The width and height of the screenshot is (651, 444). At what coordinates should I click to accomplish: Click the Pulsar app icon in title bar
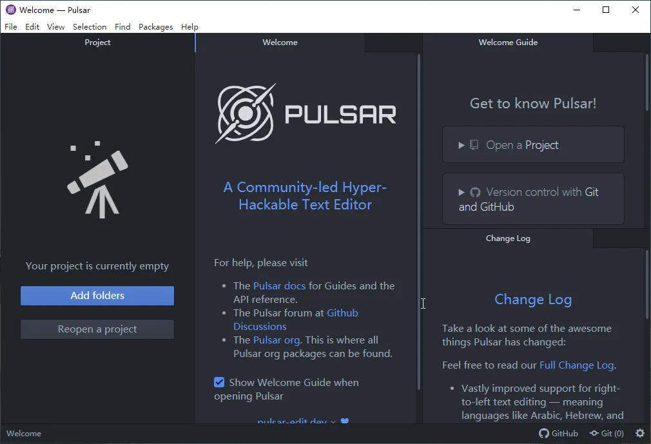[x=11, y=10]
